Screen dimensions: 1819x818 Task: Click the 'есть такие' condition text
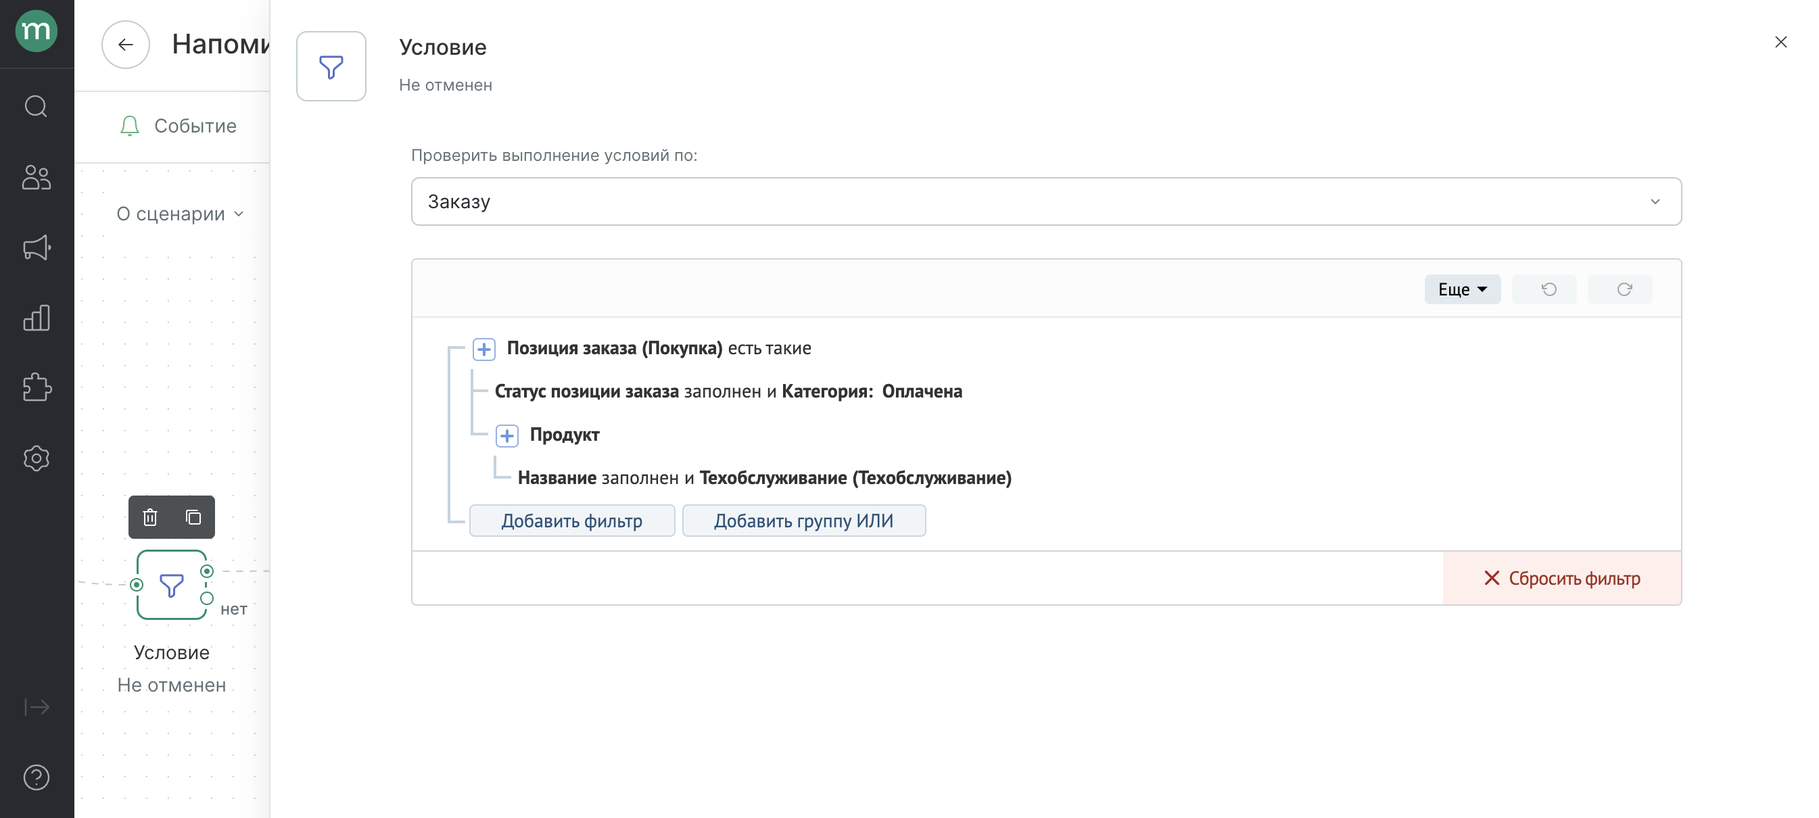tap(769, 349)
